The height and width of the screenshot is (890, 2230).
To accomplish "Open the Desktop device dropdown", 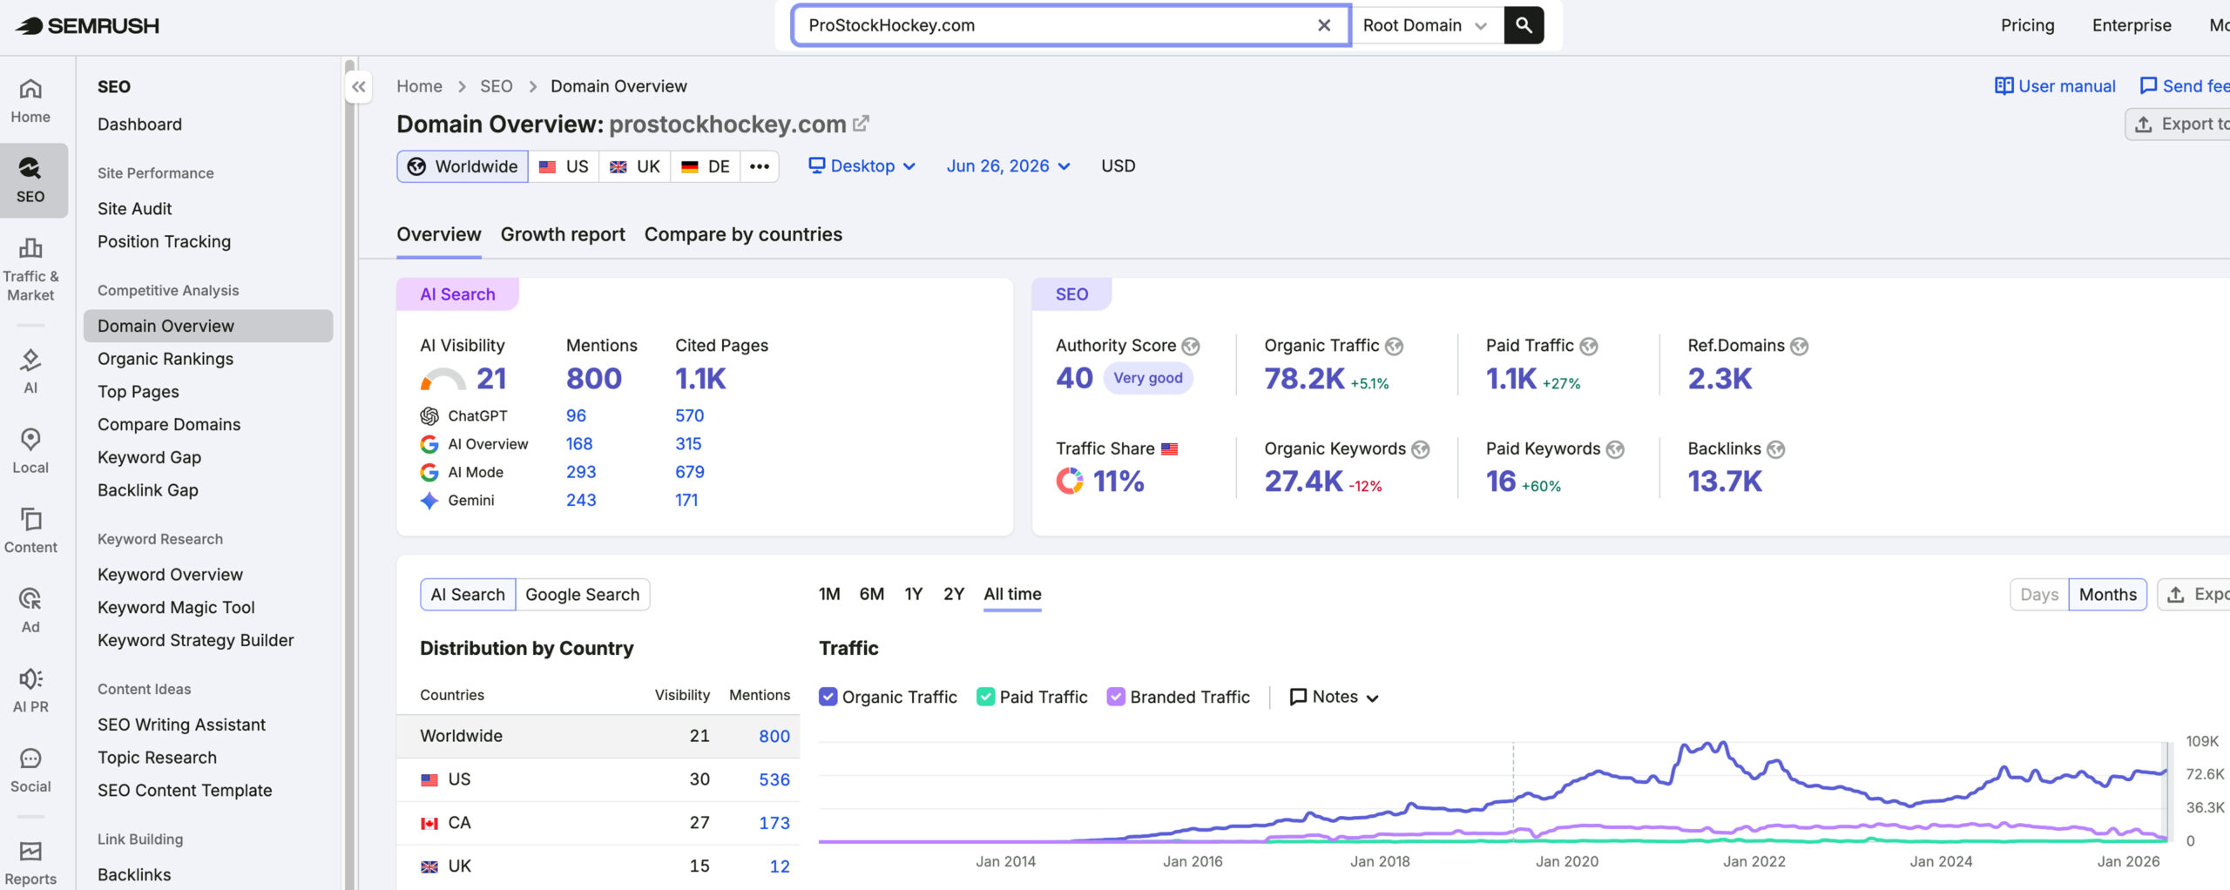I will (862, 165).
